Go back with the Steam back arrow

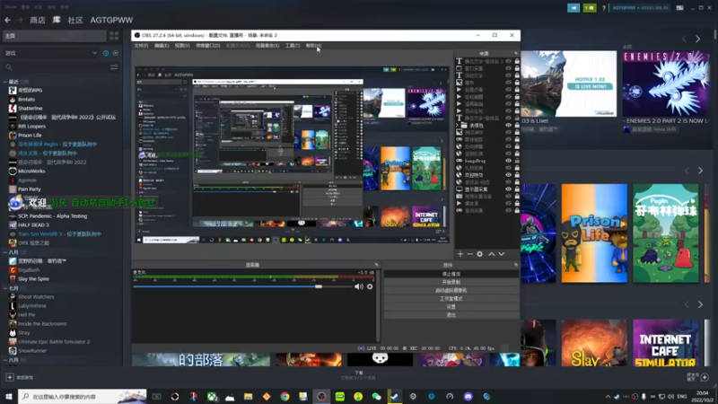[x=8, y=20]
